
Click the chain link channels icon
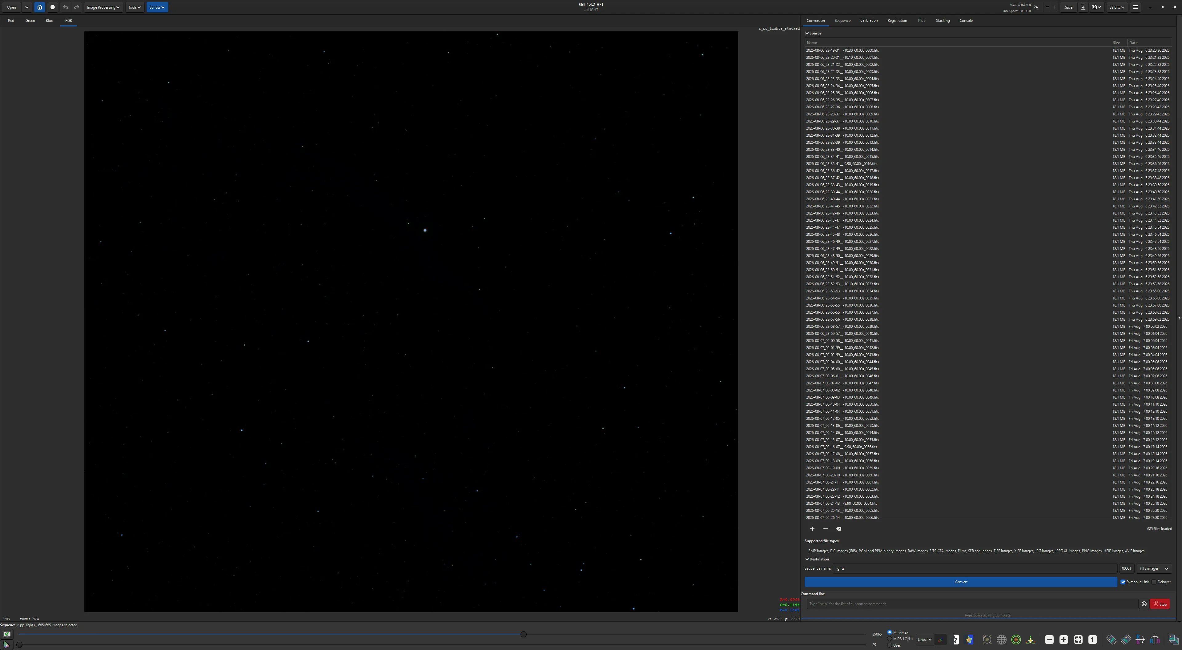click(x=941, y=640)
